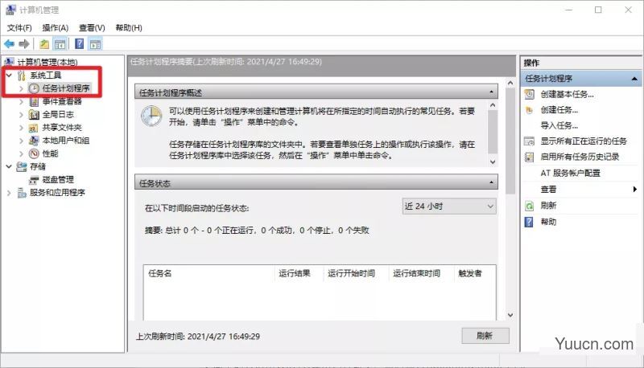The width and height of the screenshot is (644, 368).
Task: Click 创建任务... action link
Action: point(559,110)
